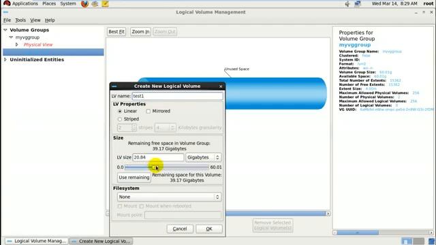The width and height of the screenshot is (436, 245).
Task: Open the notes launcher icon in panel
Action: click(105, 3)
